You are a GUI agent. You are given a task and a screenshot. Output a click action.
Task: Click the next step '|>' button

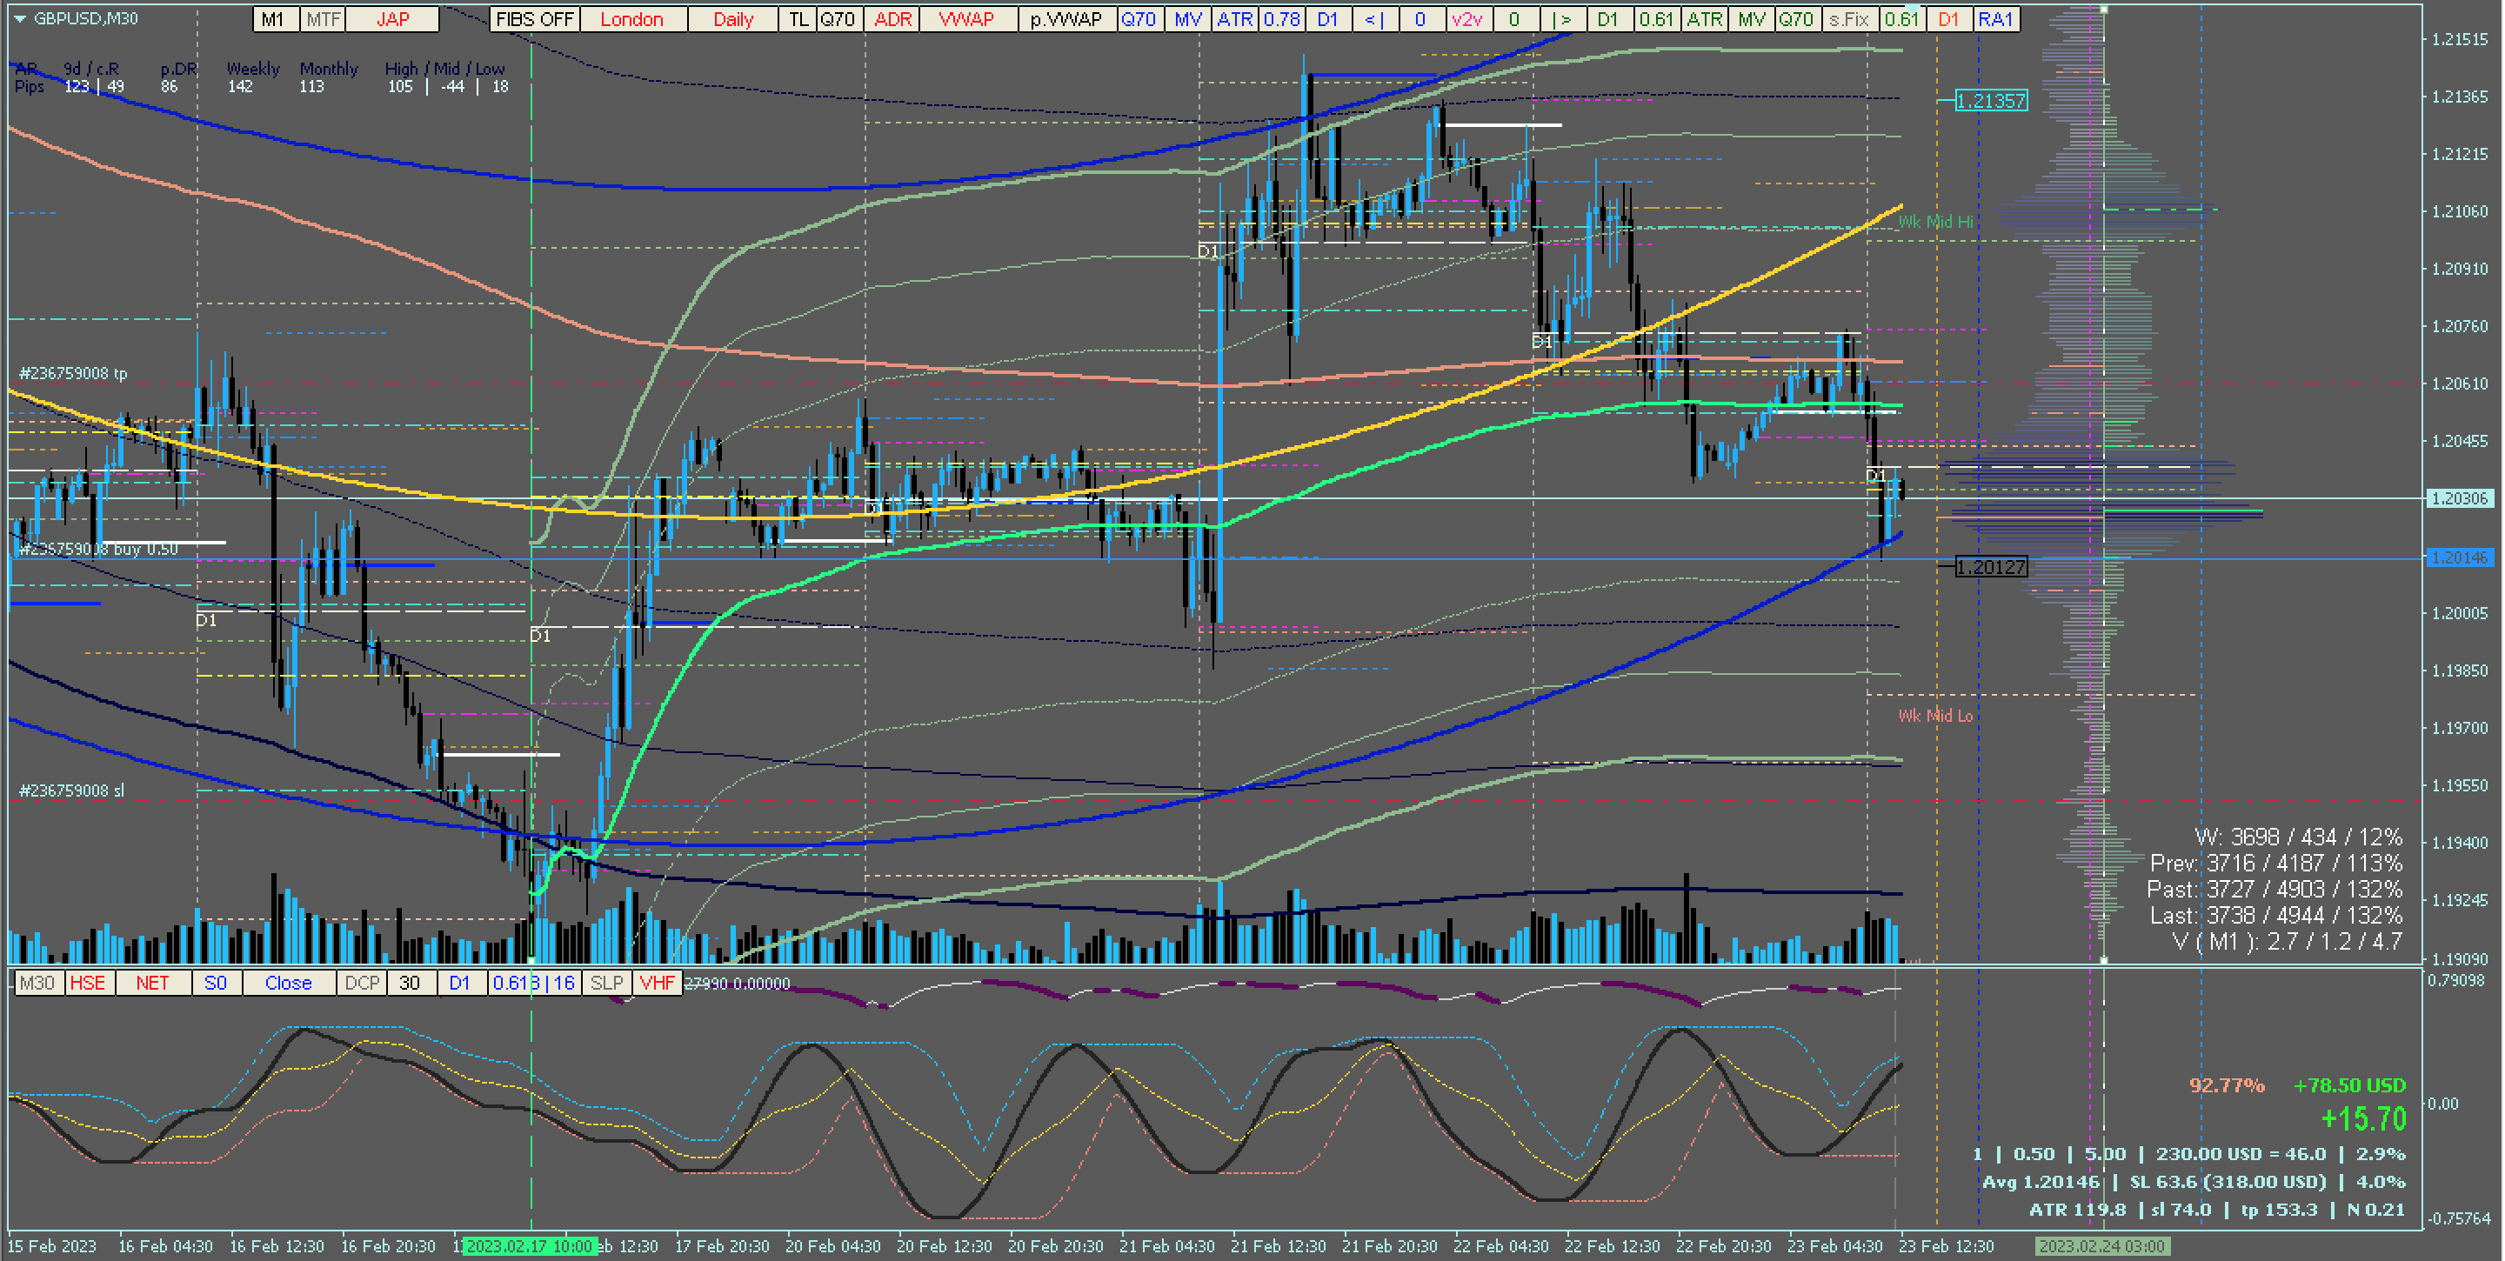point(1562,19)
